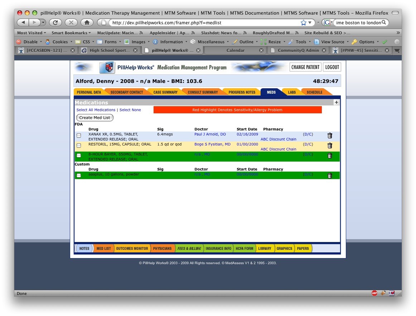The width and height of the screenshot is (416, 316).
Task: Switch to the Progress Notes tab
Action: [242, 92]
